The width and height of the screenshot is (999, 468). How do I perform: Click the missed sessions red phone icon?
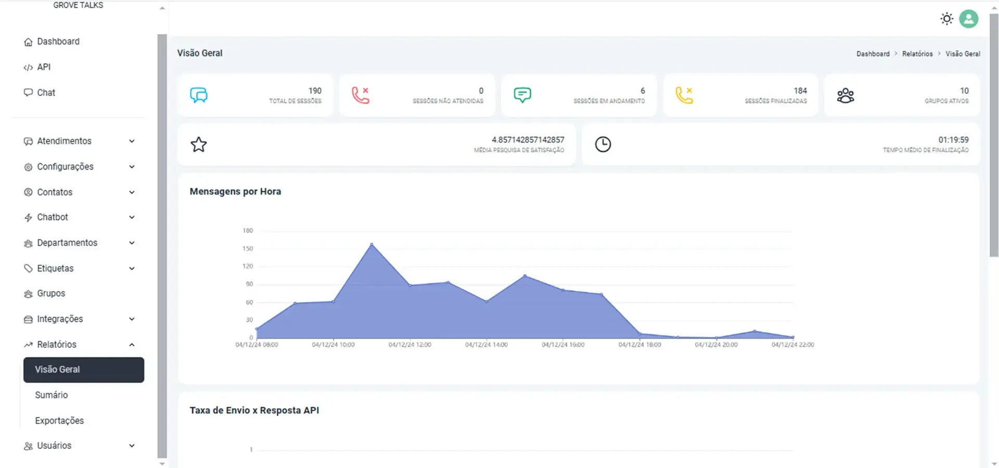coord(360,95)
